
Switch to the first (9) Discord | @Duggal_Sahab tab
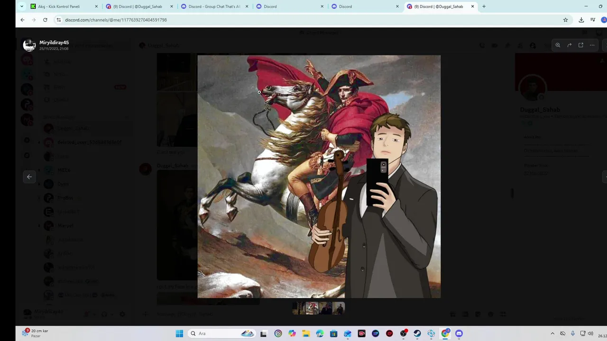coord(139,7)
